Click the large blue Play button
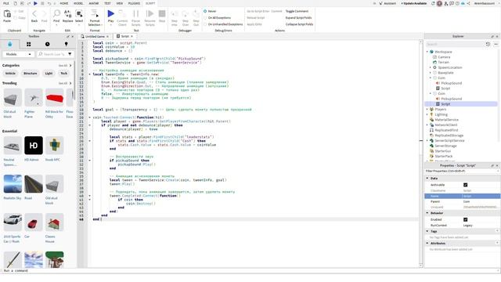The width and height of the screenshot is (501, 282). (x=111, y=14)
